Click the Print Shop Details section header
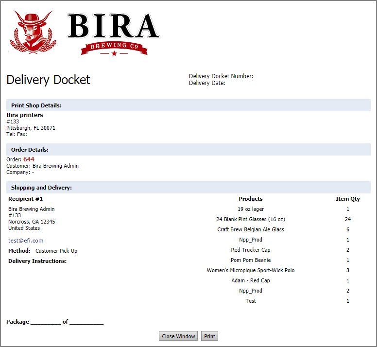 click(x=36, y=105)
